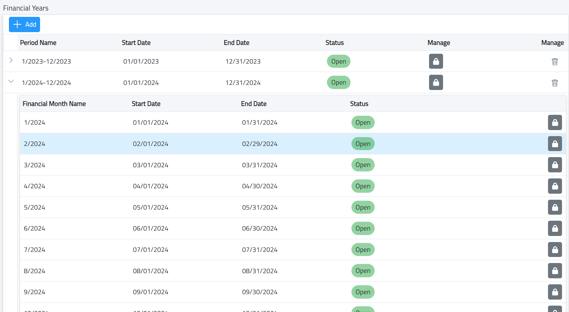Screen dimensions: 569x312
Task: Lock the 4/2024 financial month
Action: point(555,186)
